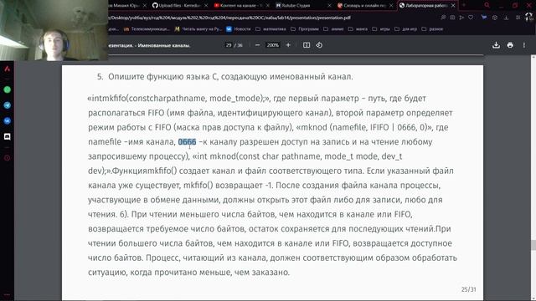Open Telegram from the browser sidebar
The image size is (536, 301).
coord(8,105)
